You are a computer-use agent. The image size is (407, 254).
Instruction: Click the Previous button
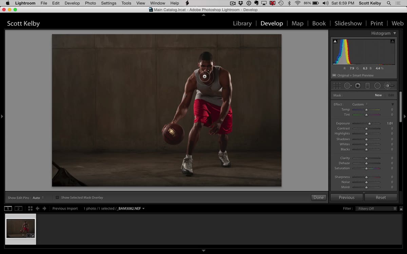pos(347,197)
